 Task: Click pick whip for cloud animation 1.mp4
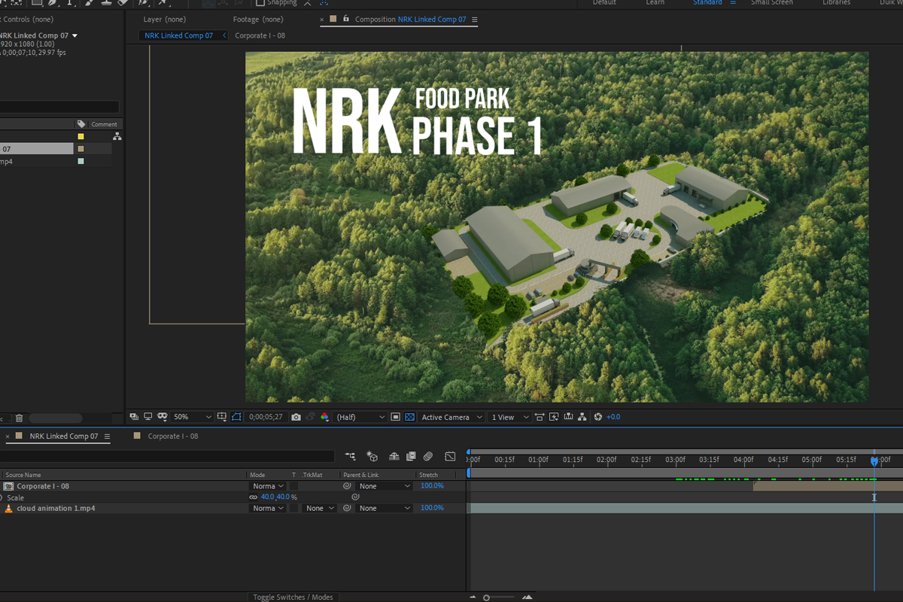point(347,508)
